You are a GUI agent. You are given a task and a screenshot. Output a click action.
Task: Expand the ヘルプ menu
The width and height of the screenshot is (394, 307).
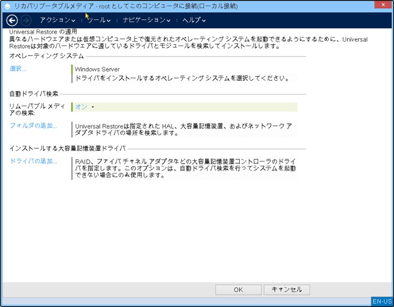pyautogui.click(x=193, y=20)
